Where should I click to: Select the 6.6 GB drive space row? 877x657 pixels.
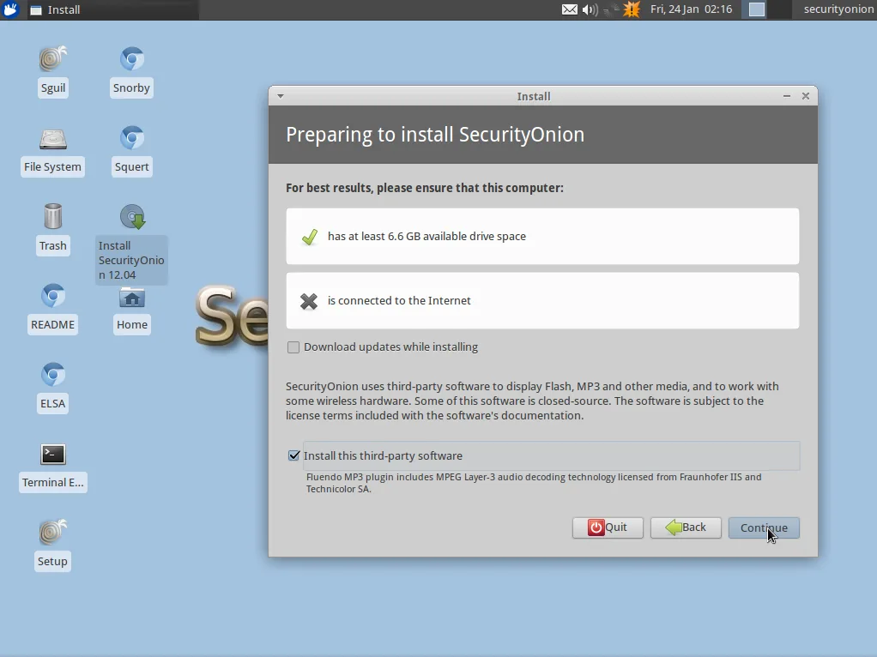(x=542, y=237)
